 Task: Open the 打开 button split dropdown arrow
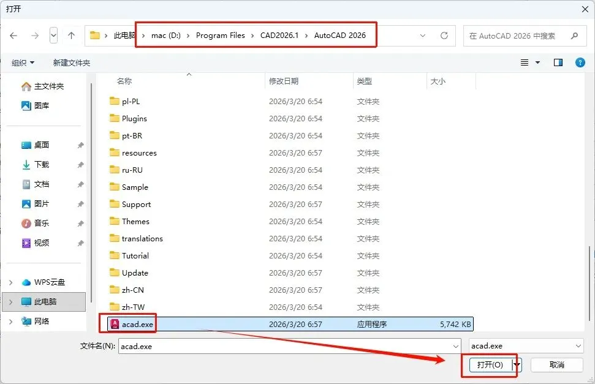[x=517, y=365]
